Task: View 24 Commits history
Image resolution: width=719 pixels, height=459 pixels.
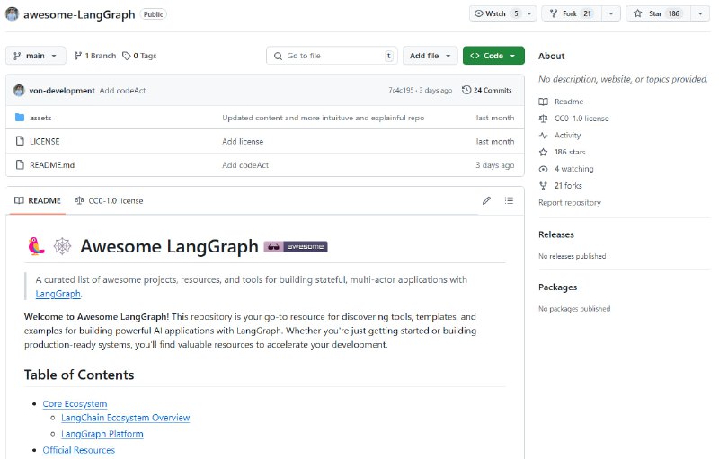Action: click(486, 90)
